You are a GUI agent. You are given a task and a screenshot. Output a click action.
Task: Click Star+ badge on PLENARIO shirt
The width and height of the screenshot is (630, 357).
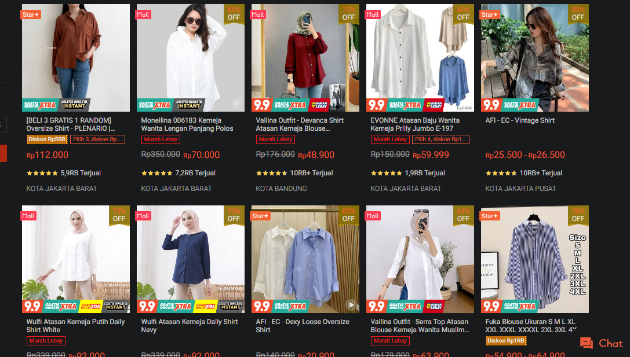click(x=31, y=14)
